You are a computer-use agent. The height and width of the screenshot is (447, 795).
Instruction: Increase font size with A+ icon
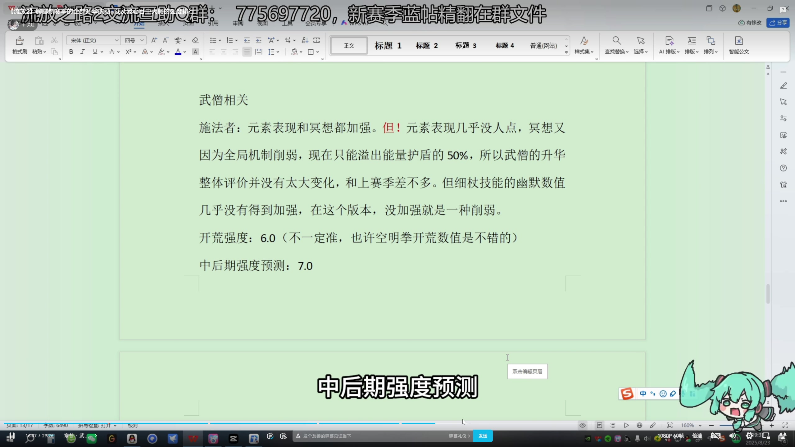(x=154, y=40)
